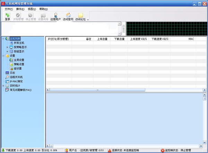Open the 文件(F) menu
Image resolution: width=208 pixels, height=153 pixels.
pyautogui.click(x=9, y=9)
